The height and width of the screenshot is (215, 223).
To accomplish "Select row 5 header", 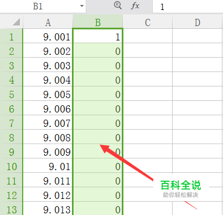I will coord(11,94).
